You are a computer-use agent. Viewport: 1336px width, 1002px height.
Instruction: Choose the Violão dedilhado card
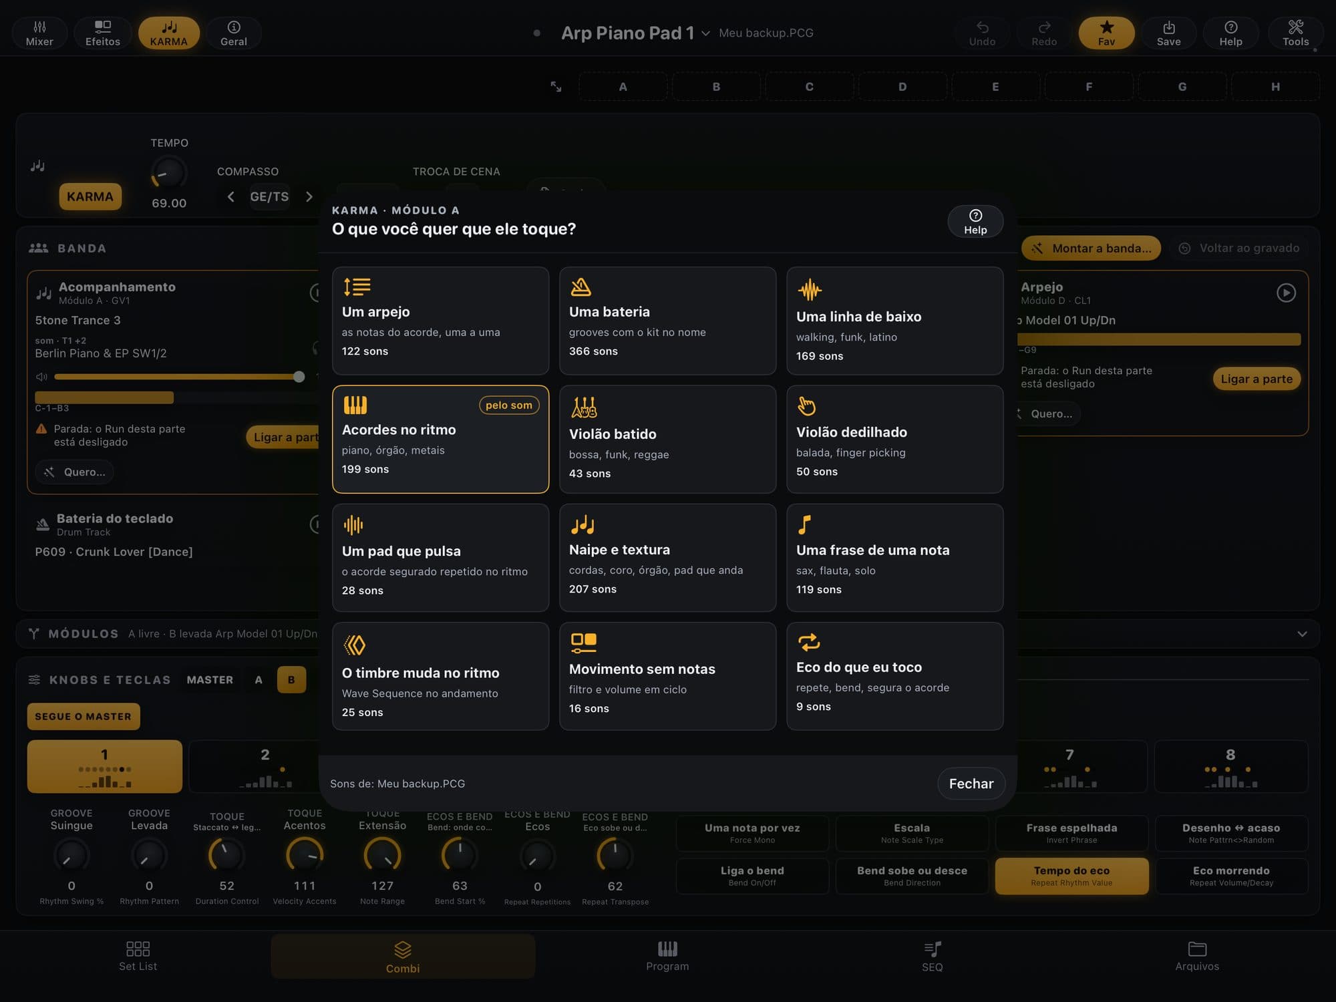click(x=895, y=439)
